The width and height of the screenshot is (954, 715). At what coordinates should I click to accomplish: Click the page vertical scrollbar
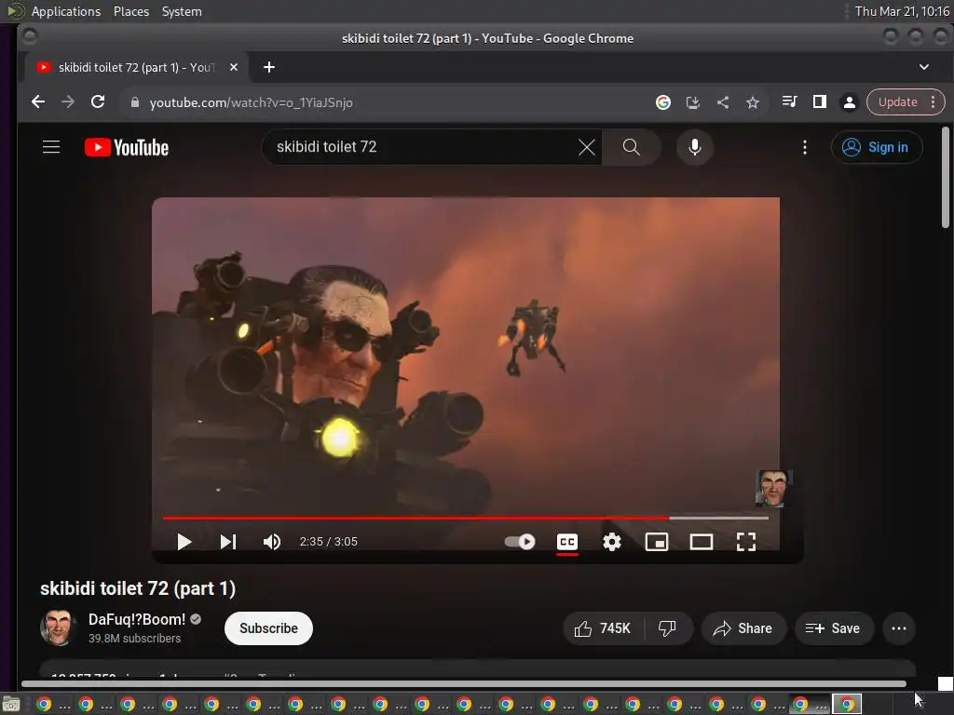[x=945, y=178]
